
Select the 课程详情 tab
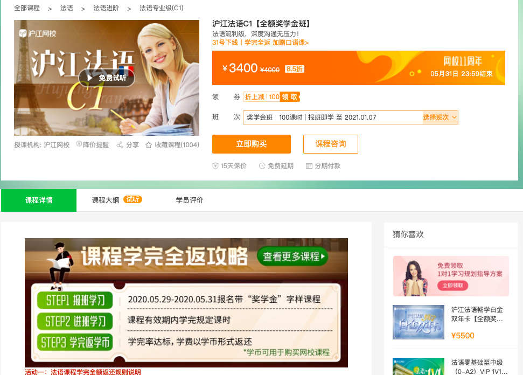pos(39,200)
